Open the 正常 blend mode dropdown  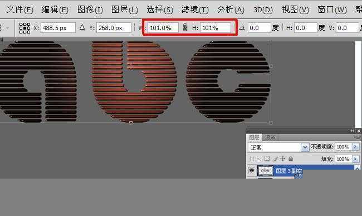coord(279,147)
